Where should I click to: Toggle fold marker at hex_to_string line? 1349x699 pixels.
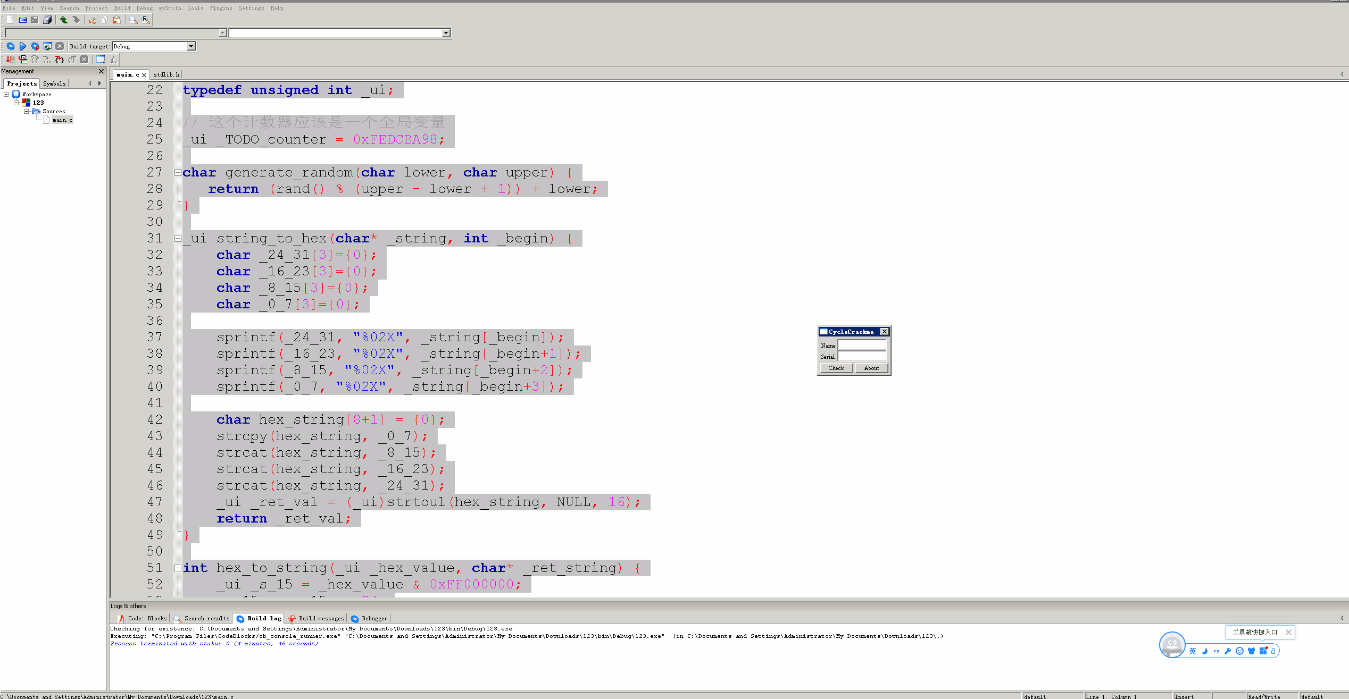(178, 568)
